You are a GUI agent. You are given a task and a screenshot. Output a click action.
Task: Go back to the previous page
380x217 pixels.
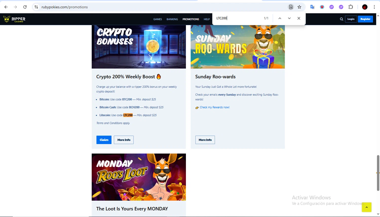pos(6,7)
